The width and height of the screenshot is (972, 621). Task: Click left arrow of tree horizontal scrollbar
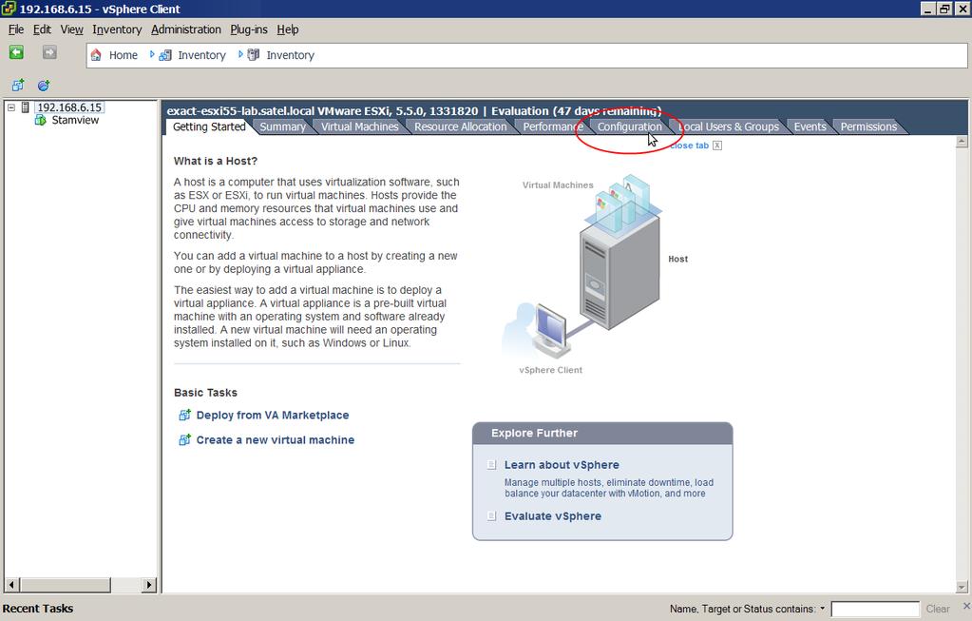click(x=12, y=585)
